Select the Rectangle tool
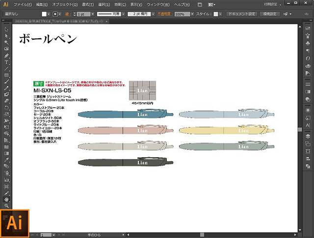 coord(6,75)
